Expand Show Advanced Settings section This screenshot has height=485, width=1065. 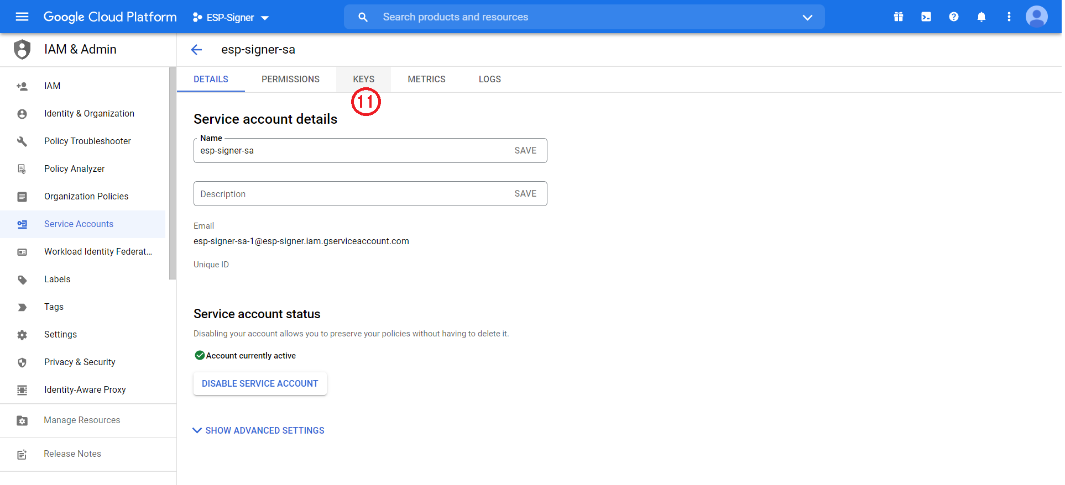258,430
